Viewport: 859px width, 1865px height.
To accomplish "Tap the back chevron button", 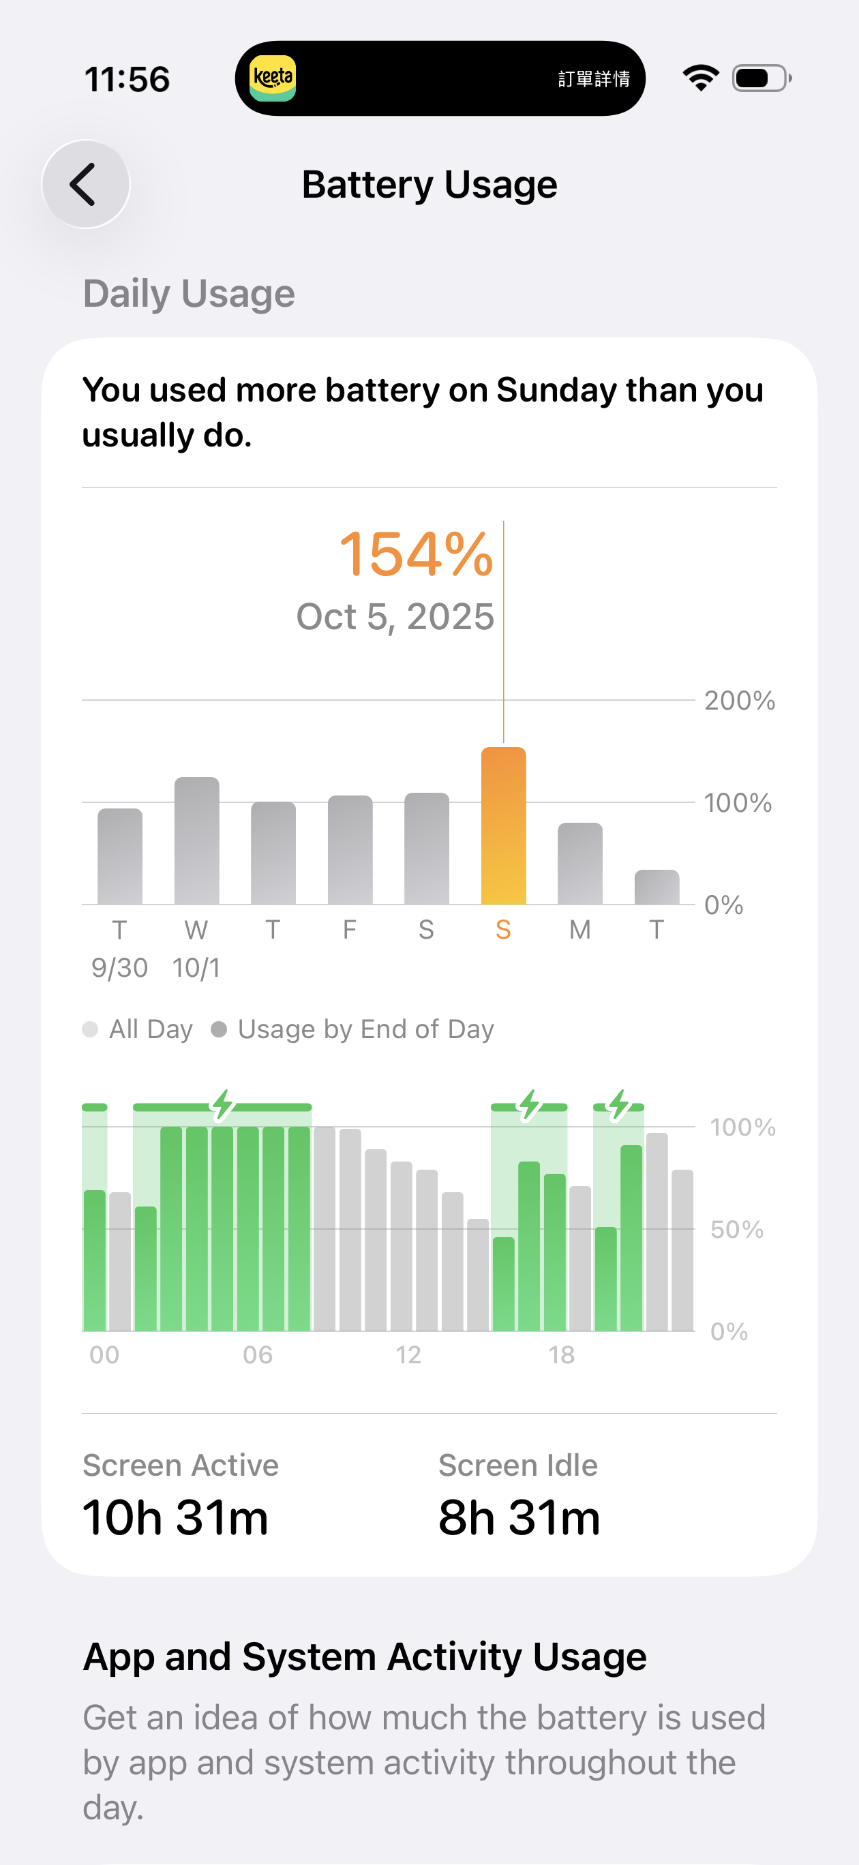I will point(85,184).
